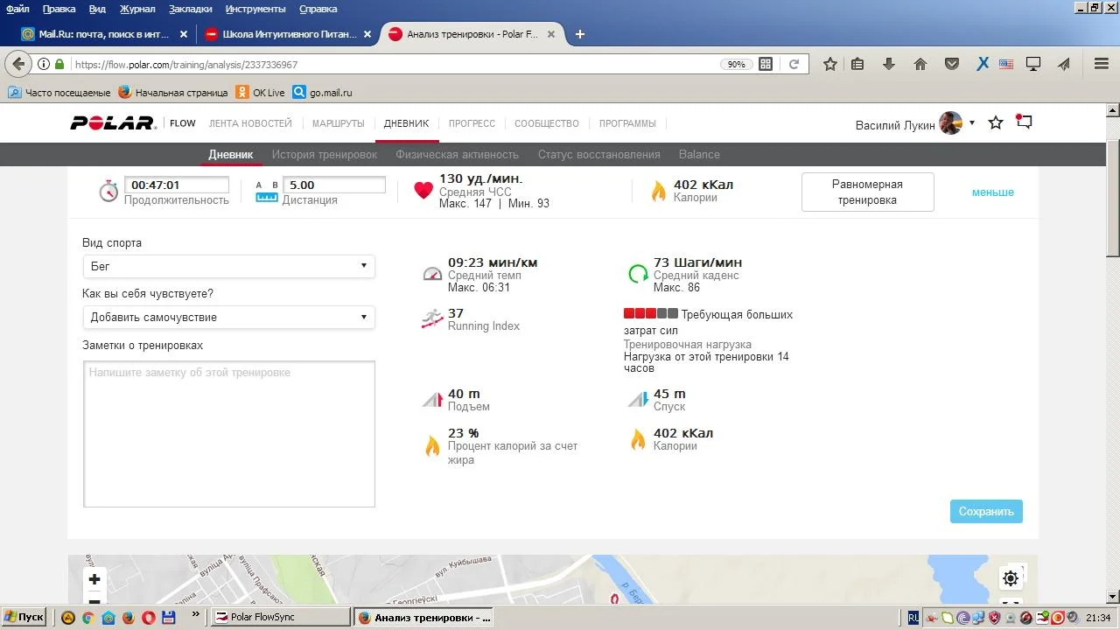Click the training notes text area
Image resolution: width=1120 pixels, height=630 pixels.
[228, 434]
